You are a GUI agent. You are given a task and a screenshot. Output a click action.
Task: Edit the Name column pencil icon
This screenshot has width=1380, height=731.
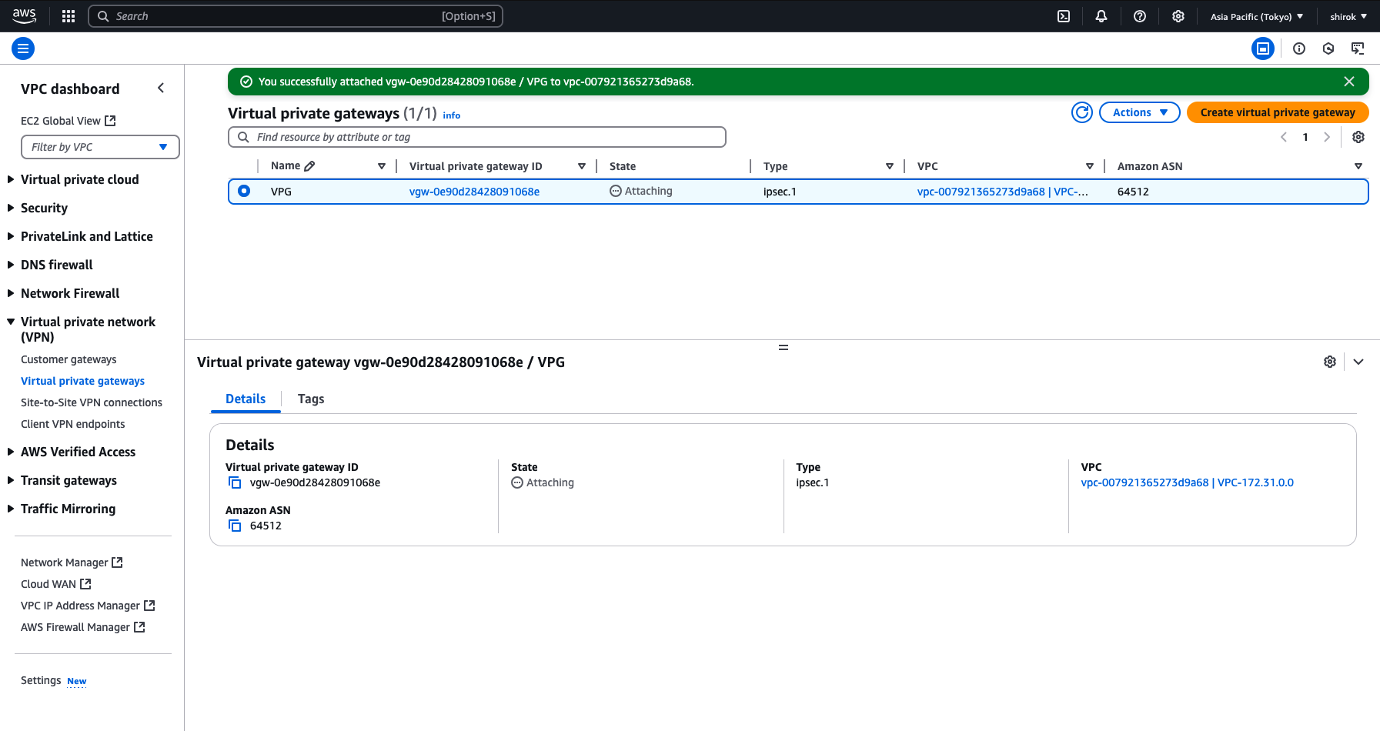tap(309, 166)
